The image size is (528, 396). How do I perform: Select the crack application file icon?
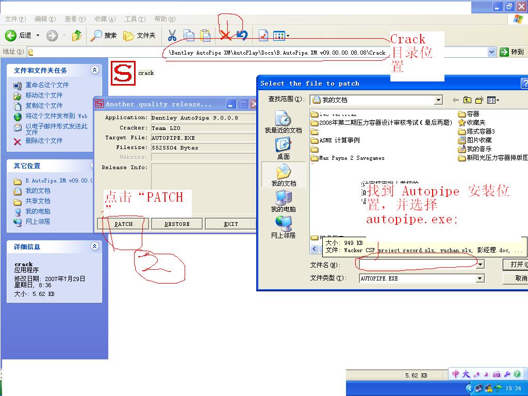point(123,73)
